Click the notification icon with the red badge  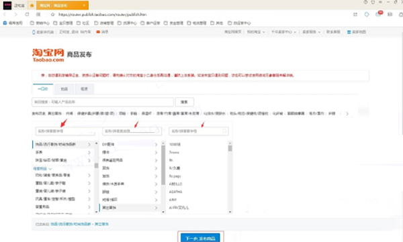(379, 14)
